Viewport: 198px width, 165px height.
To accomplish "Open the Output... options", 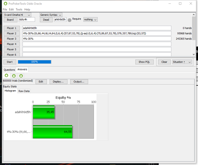I will (x=79, y=82).
